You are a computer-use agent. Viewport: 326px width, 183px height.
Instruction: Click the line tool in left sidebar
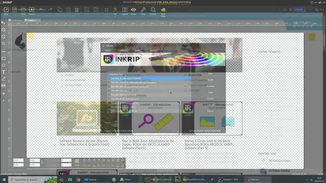pos(4,52)
